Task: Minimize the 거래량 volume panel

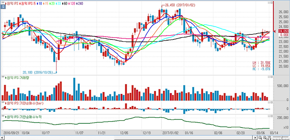Action: pos(269,77)
